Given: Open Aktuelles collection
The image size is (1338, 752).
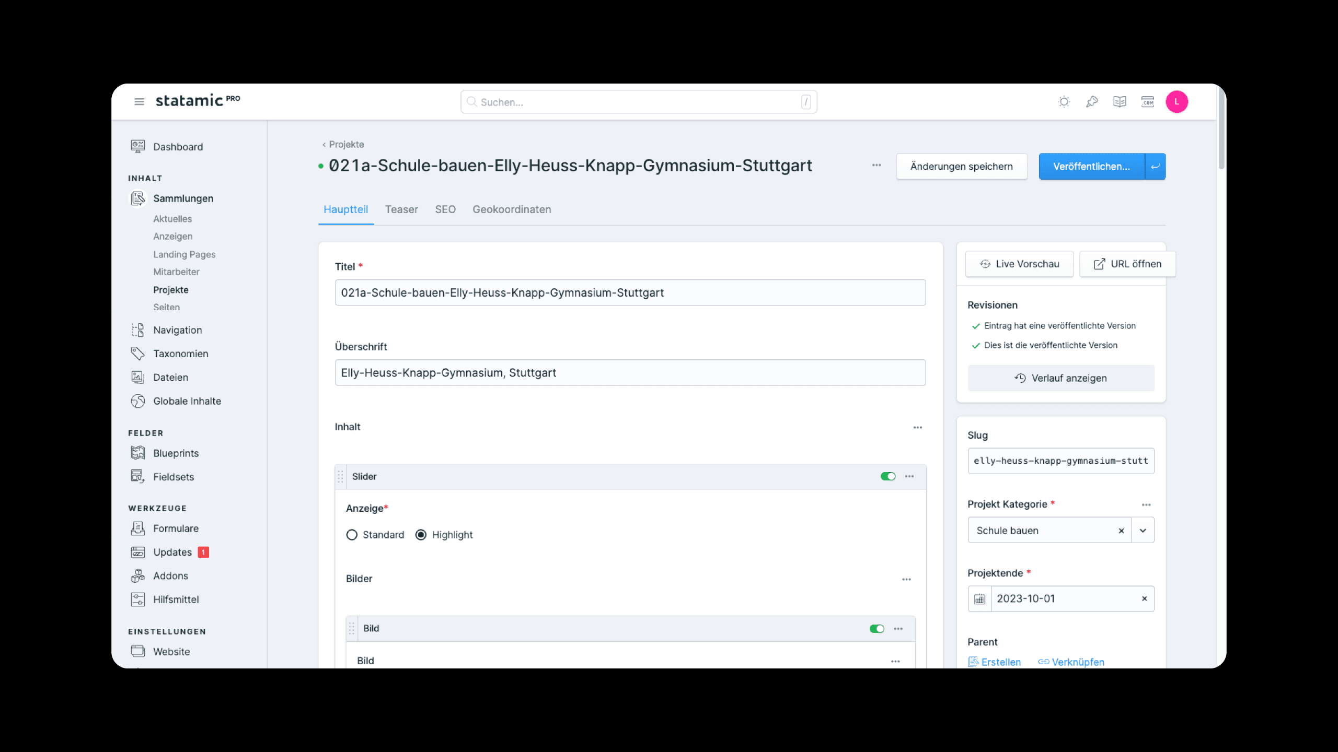Looking at the screenshot, I should [172, 219].
